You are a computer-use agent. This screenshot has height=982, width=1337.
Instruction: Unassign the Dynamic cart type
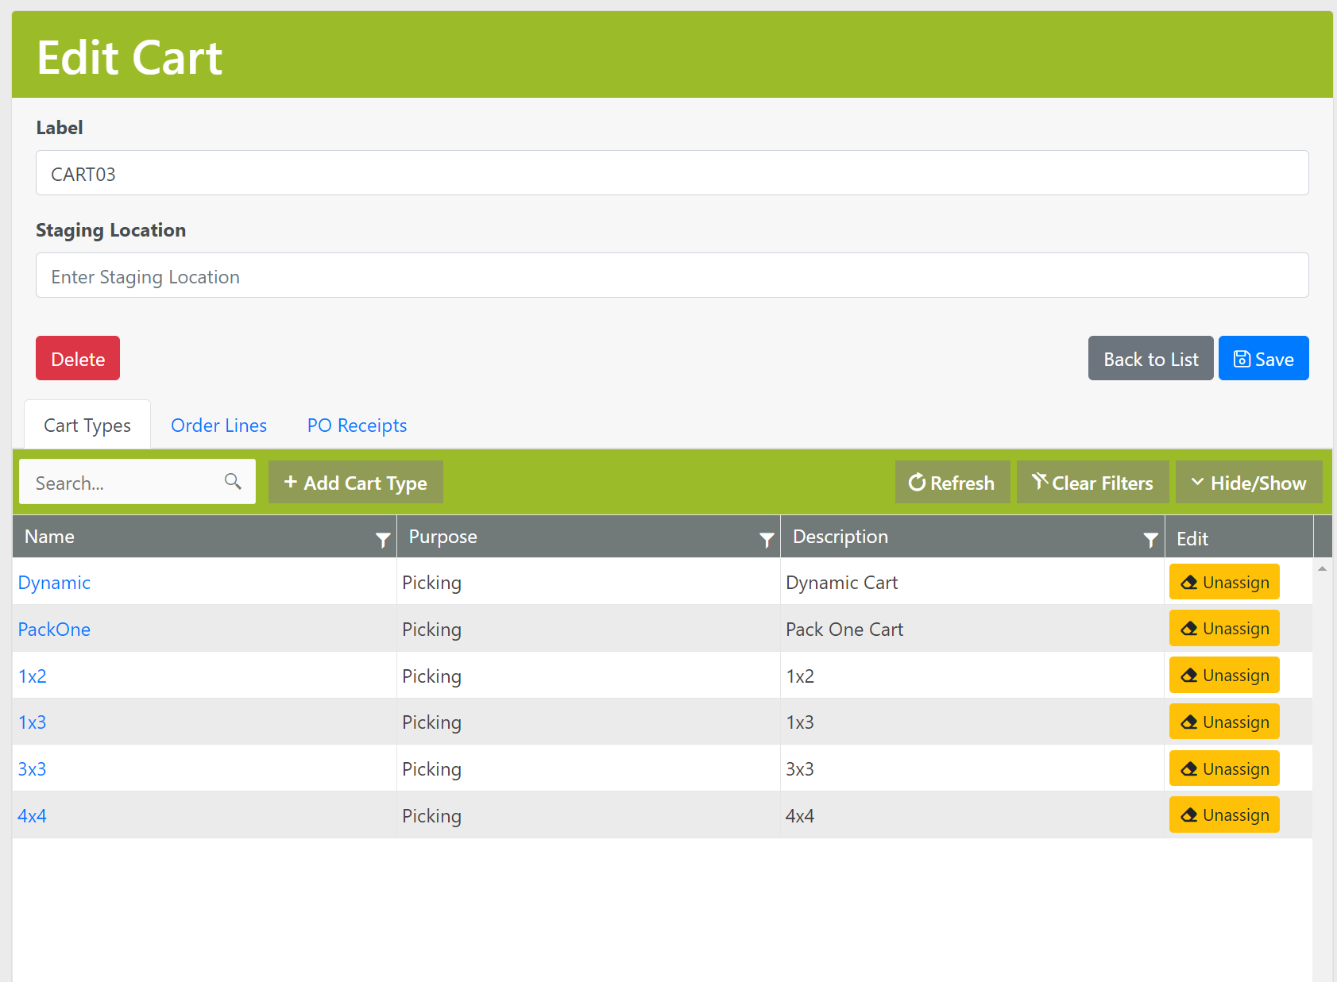point(1224,582)
